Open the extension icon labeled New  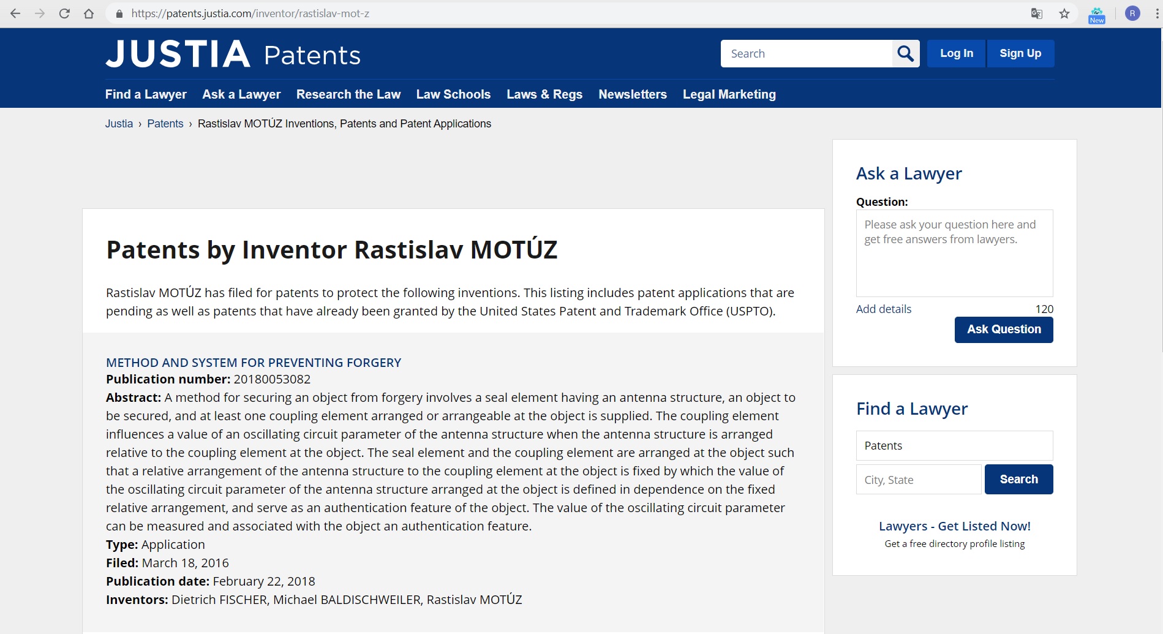pos(1097,15)
